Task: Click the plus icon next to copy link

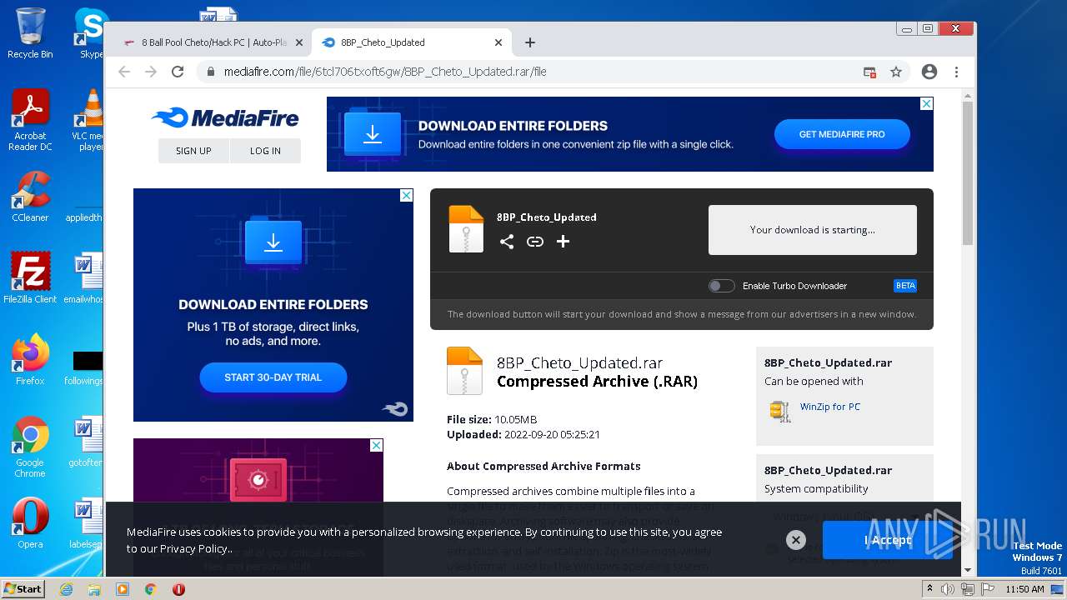Action: [563, 242]
